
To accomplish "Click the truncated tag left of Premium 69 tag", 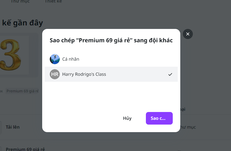I will [1, 91].
